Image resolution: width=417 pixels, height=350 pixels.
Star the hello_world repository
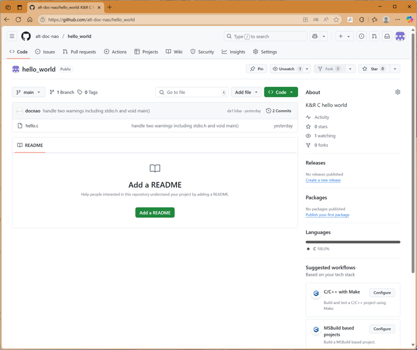[x=374, y=69]
